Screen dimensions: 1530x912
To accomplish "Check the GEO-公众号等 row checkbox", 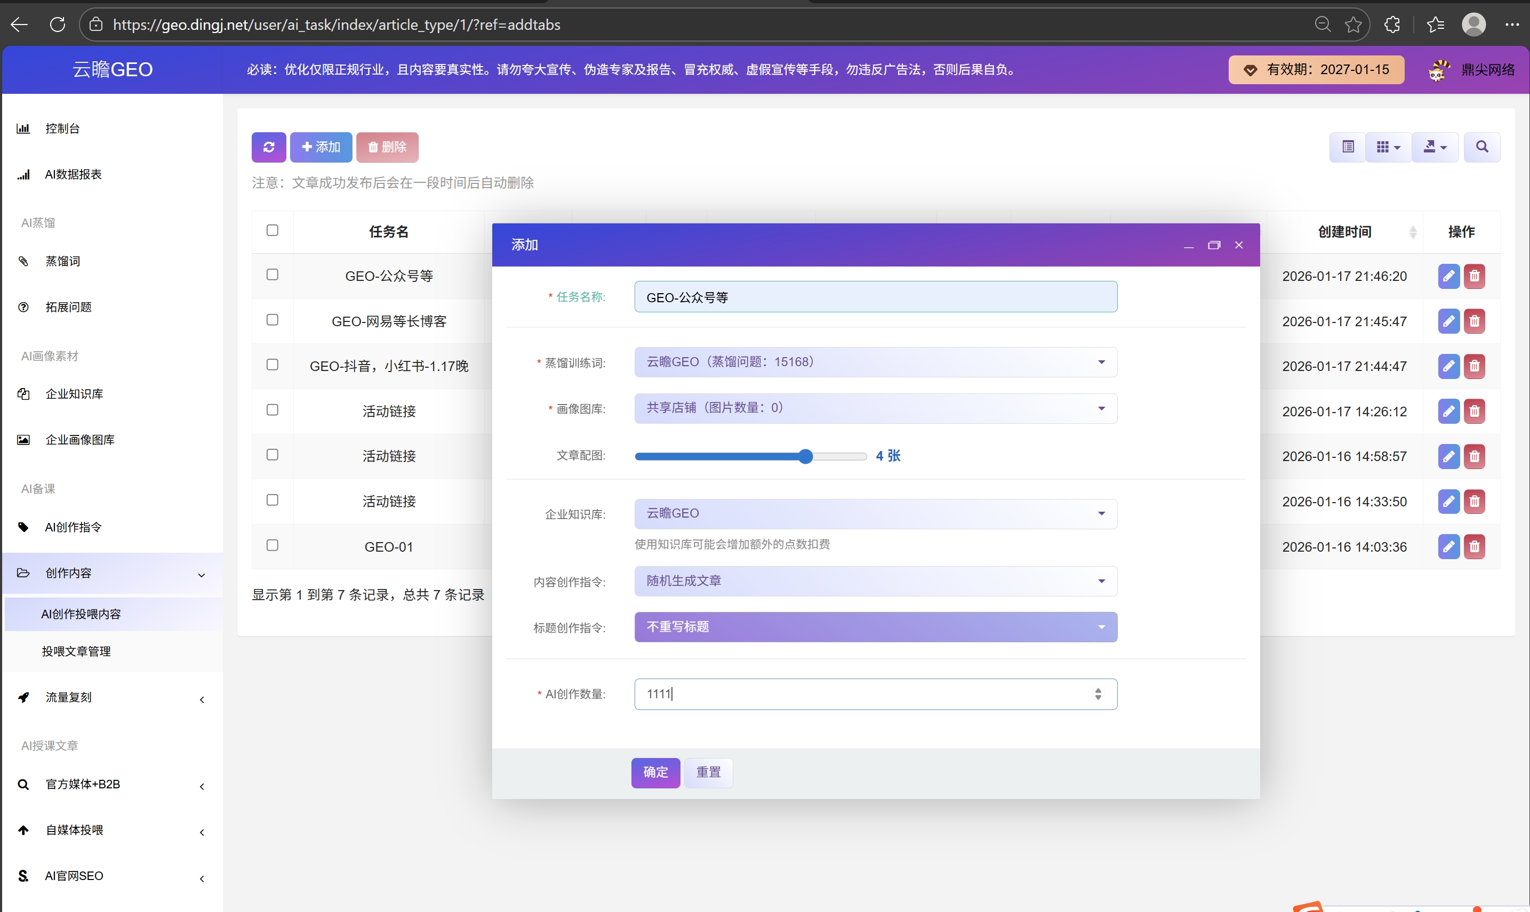I will (x=273, y=275).
